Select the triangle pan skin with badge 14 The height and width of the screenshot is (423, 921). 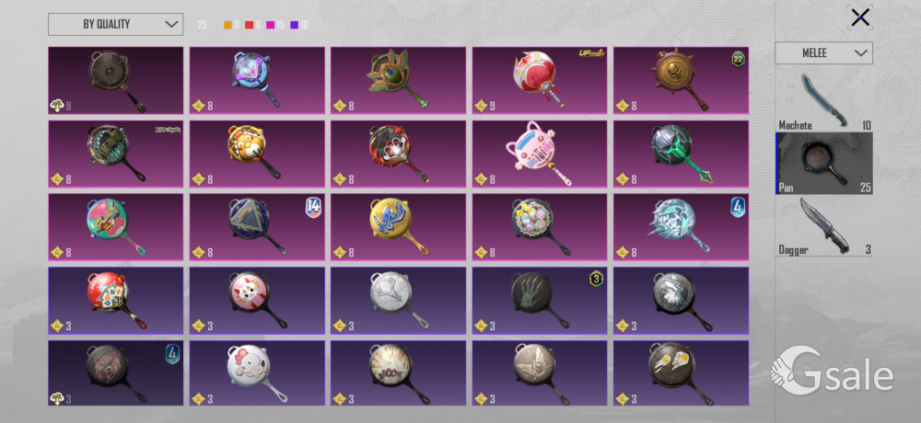pyautogui.click(x=257, y=228)
